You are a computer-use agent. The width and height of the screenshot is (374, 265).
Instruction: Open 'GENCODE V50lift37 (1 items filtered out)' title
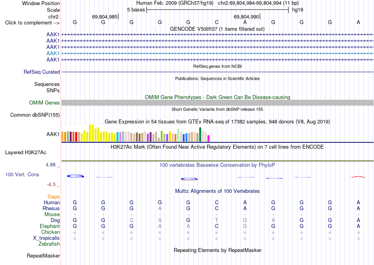(217, 29)
